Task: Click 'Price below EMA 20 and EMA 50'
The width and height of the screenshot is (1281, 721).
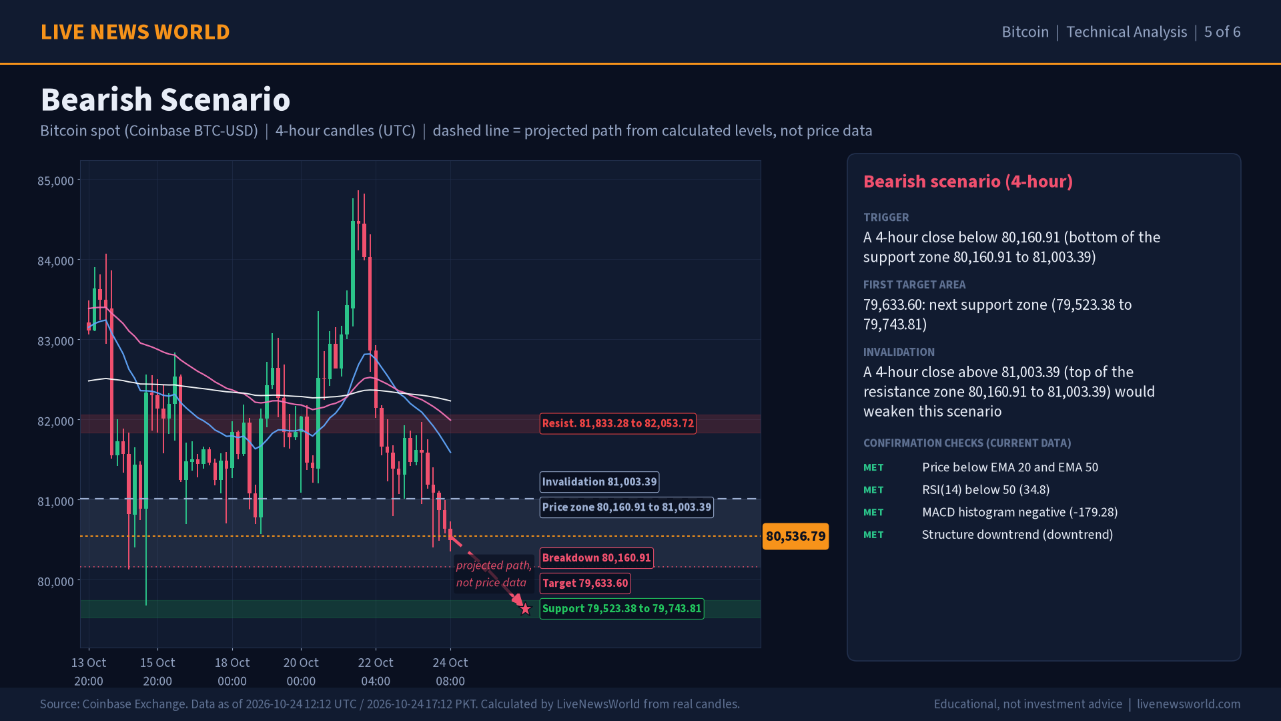Action: click(1009, 467)
